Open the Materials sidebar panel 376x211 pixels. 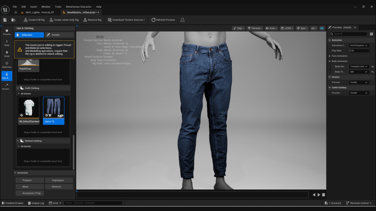click(7, 65)
